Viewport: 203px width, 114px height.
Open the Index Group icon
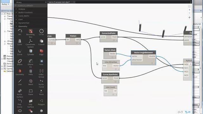[41, 71]
